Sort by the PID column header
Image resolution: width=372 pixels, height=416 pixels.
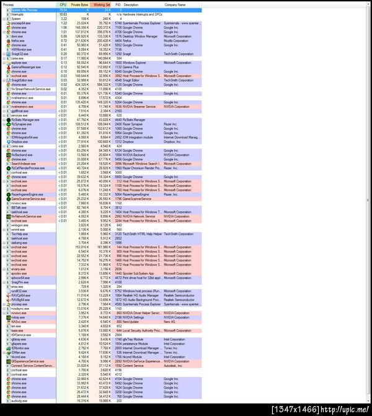(x=118, y=5)
